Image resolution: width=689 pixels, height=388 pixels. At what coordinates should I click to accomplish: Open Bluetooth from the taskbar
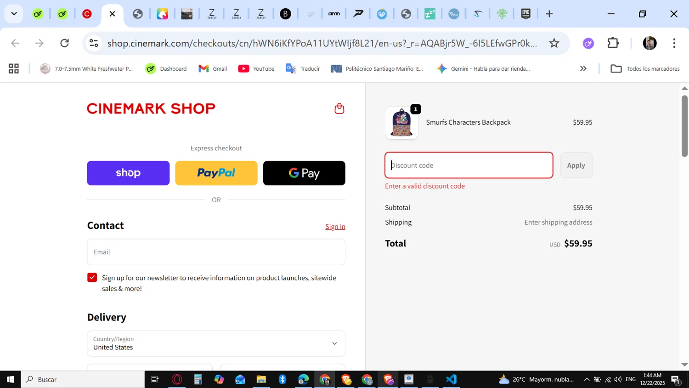click(x=282, y=379)
